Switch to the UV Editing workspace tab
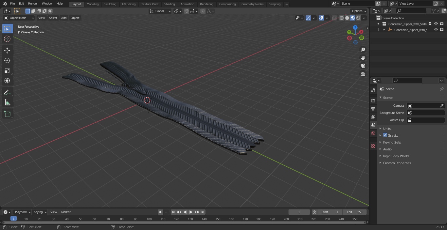447x230 pixels. coord(129,4)
